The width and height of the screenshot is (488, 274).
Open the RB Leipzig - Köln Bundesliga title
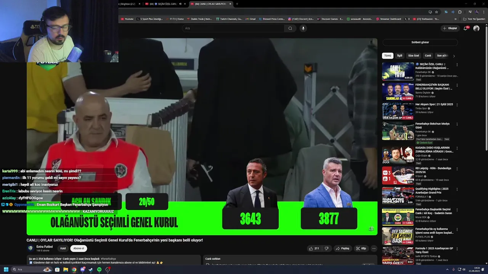tap(433, 170)
